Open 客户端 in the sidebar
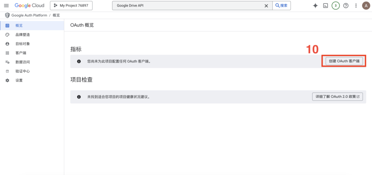The width and height of the screenshot is (372, 175). point(21,53)
